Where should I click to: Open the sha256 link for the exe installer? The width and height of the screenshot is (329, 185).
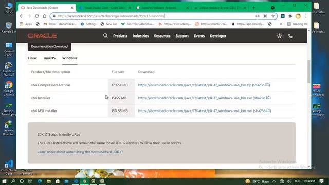[x=262, y=98]
